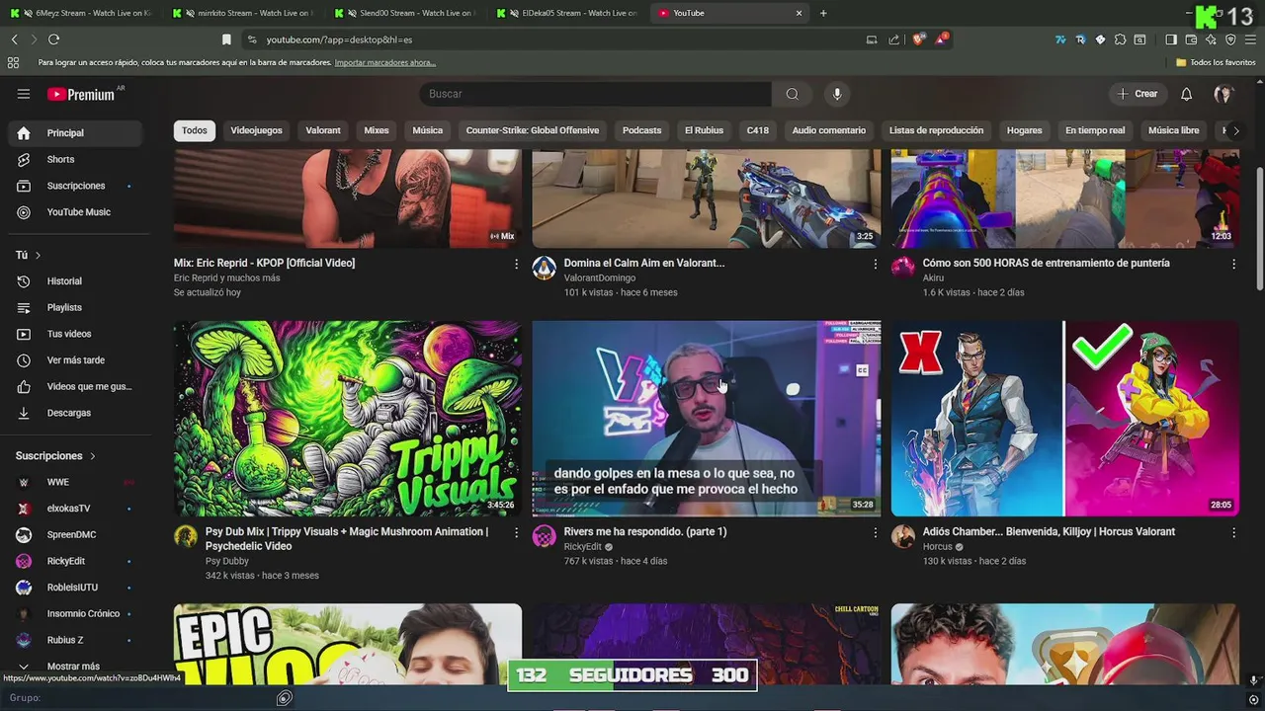This screenshot has height=711, width=1265.
Task: Click the Crear button
Action: coord(1138,94)
